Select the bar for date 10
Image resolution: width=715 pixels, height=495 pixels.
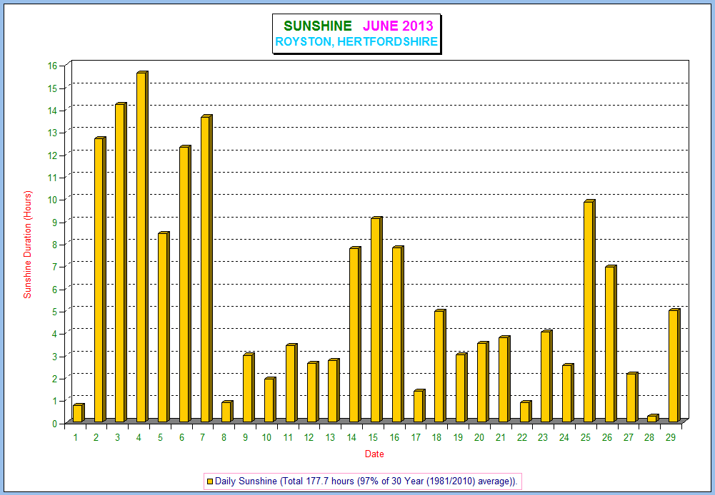coord(271,399)
